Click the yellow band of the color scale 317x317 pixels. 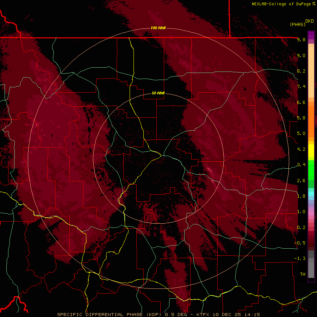tap(311, 151)
